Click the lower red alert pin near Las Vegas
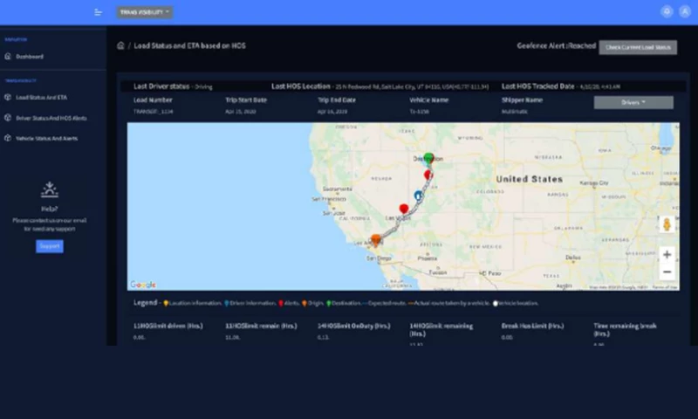698x419 pixels. [x=404, y=209]
